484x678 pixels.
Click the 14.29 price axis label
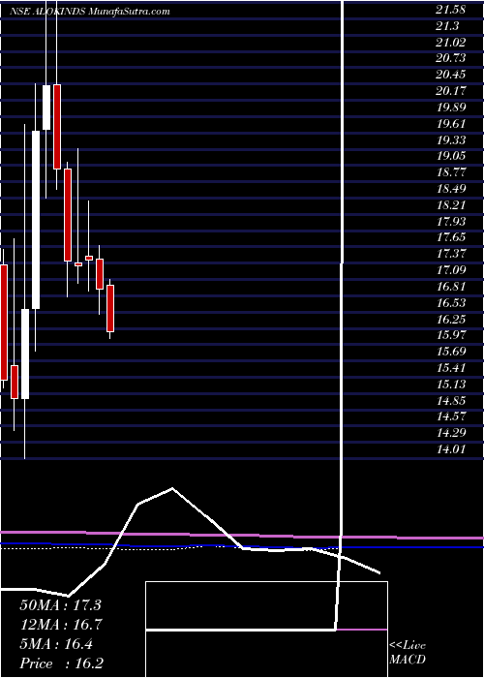pyautogui.click(x=450, y=433)
